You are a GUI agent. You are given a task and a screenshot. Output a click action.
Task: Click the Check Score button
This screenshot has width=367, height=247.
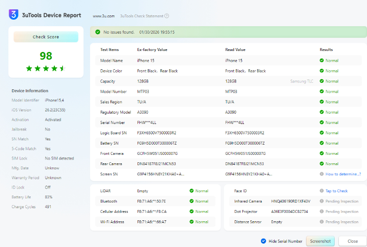pos(46,37)
